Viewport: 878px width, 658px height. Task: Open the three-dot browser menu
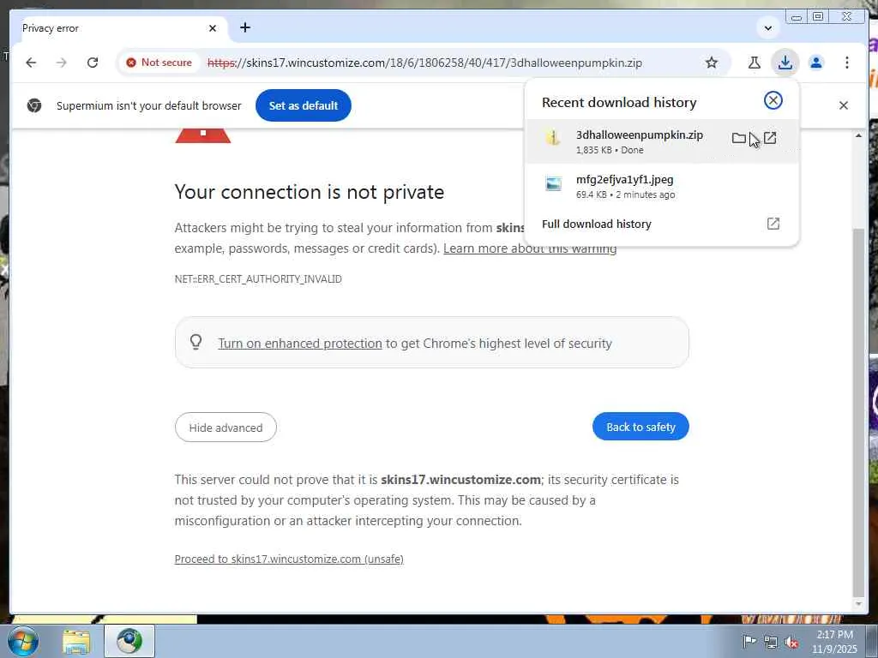pyautogui.click(x=846, y=63)
